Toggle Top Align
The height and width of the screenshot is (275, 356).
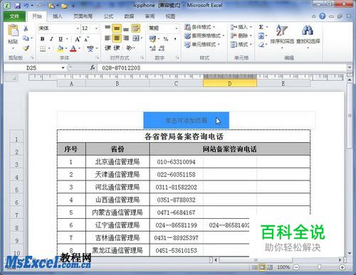tap(108, 28)
